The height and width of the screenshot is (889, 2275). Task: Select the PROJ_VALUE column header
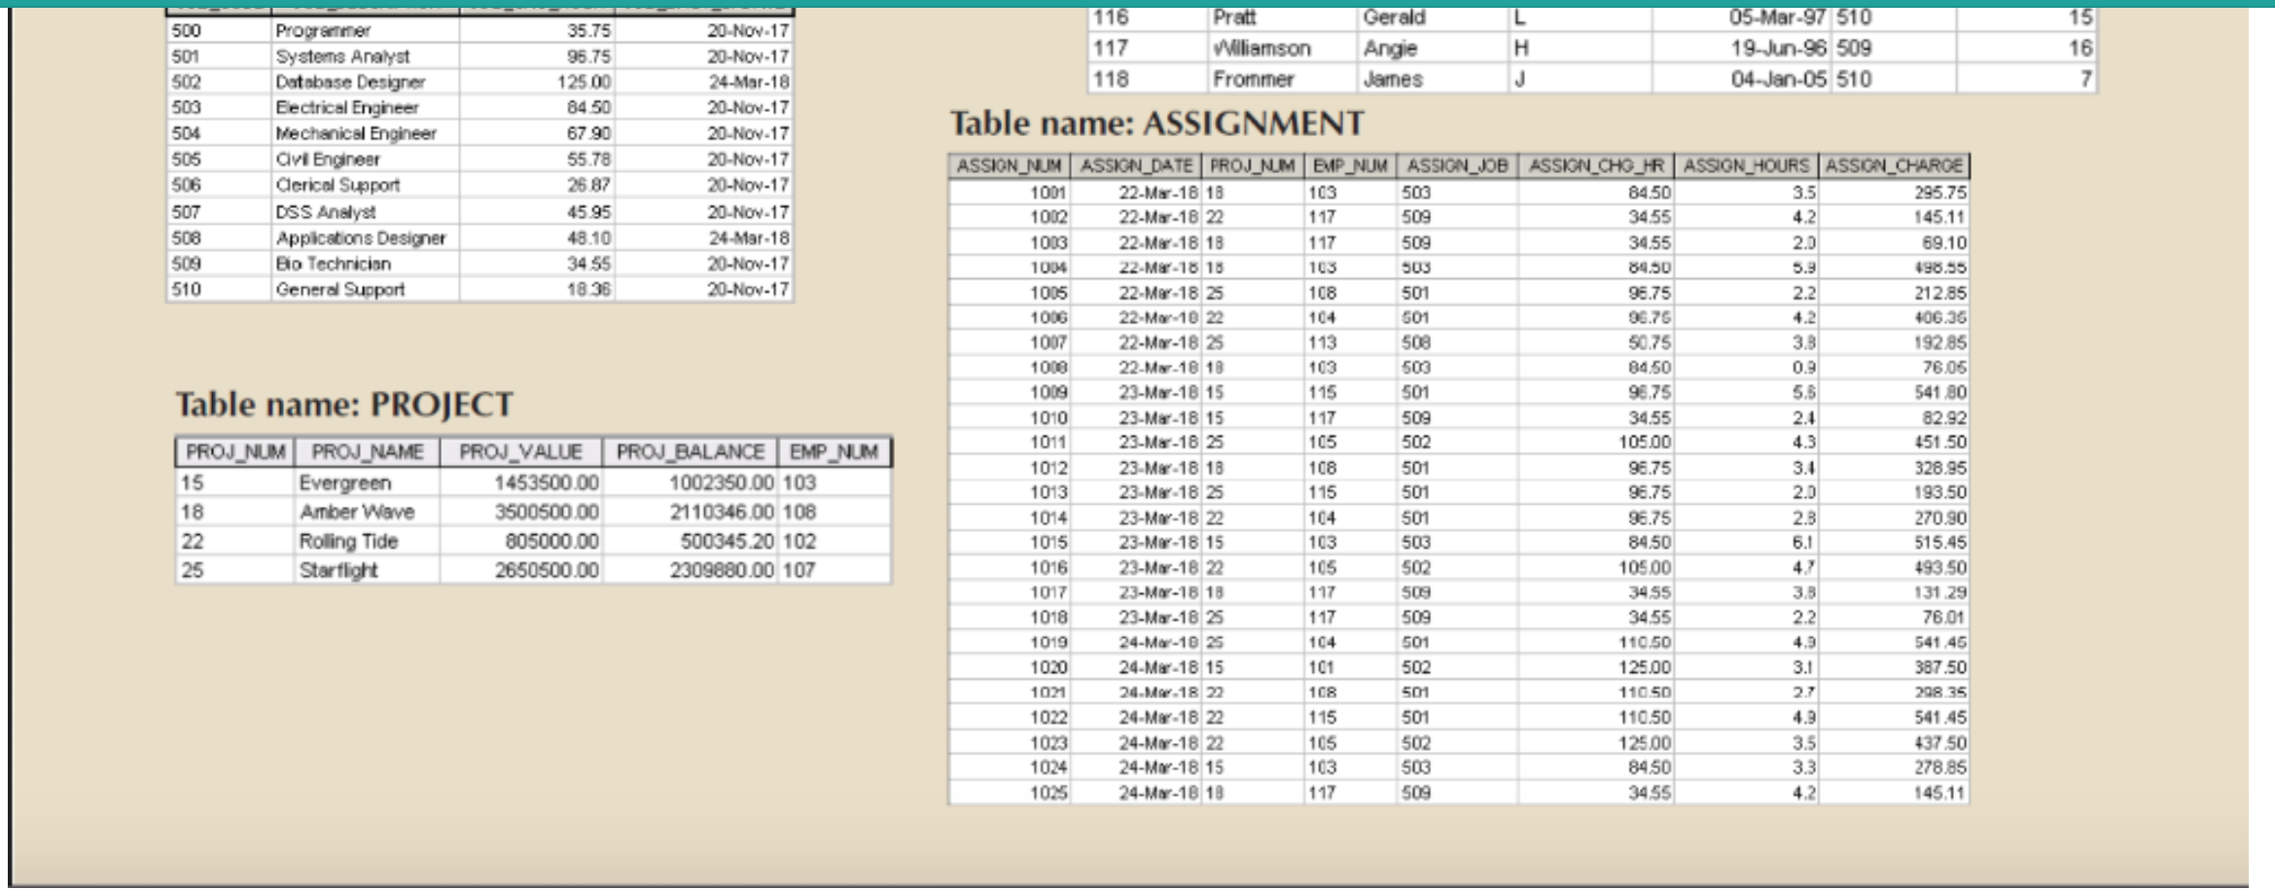click(521, 452)
